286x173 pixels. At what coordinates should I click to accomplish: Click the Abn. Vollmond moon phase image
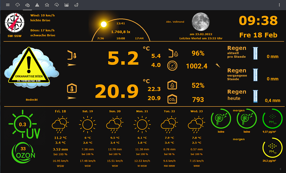201,22
